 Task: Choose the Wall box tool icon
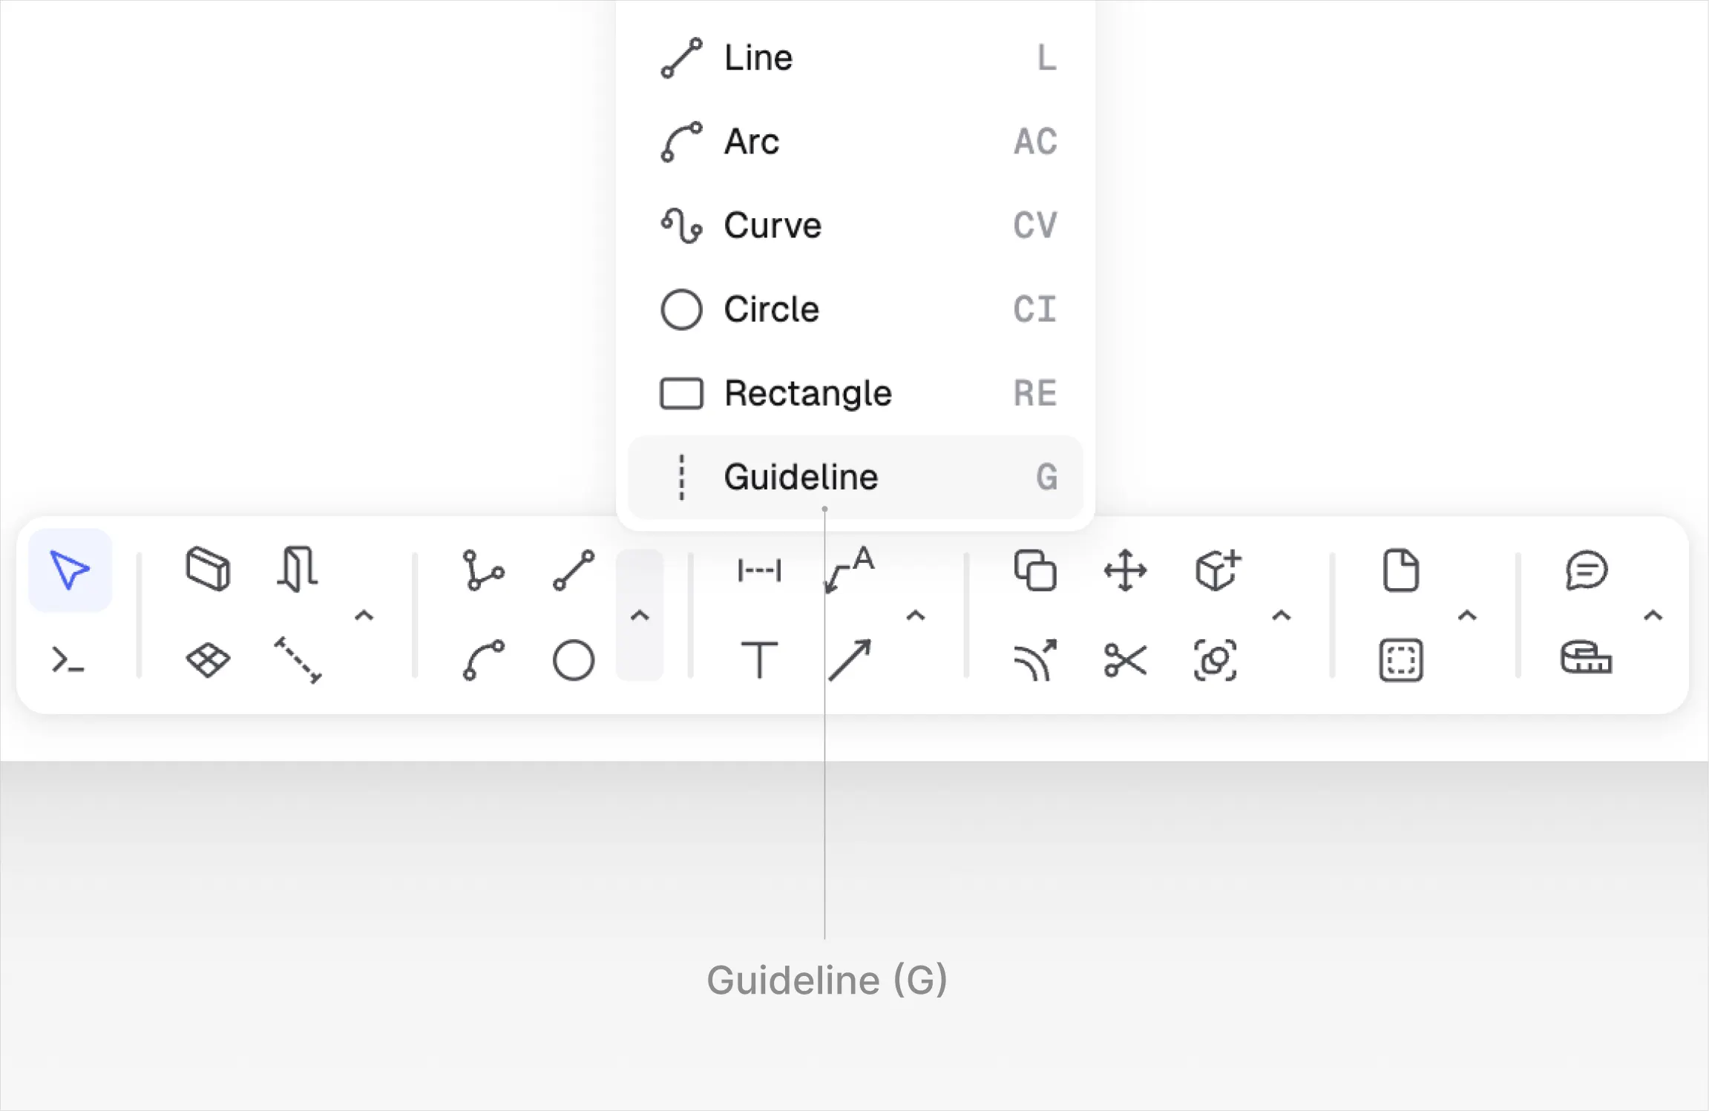point(208,570)
